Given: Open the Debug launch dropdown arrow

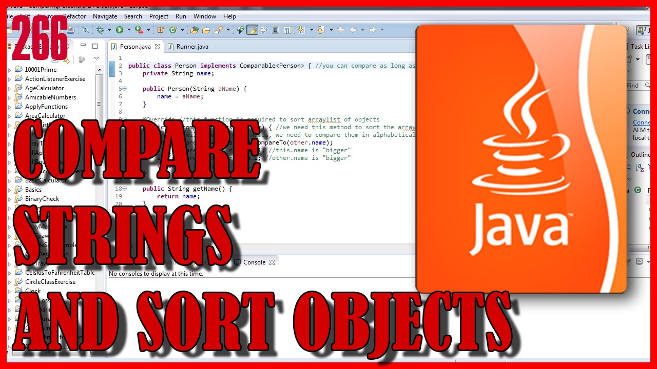Looking at the screenshot, I should click(x=108, y=30).
